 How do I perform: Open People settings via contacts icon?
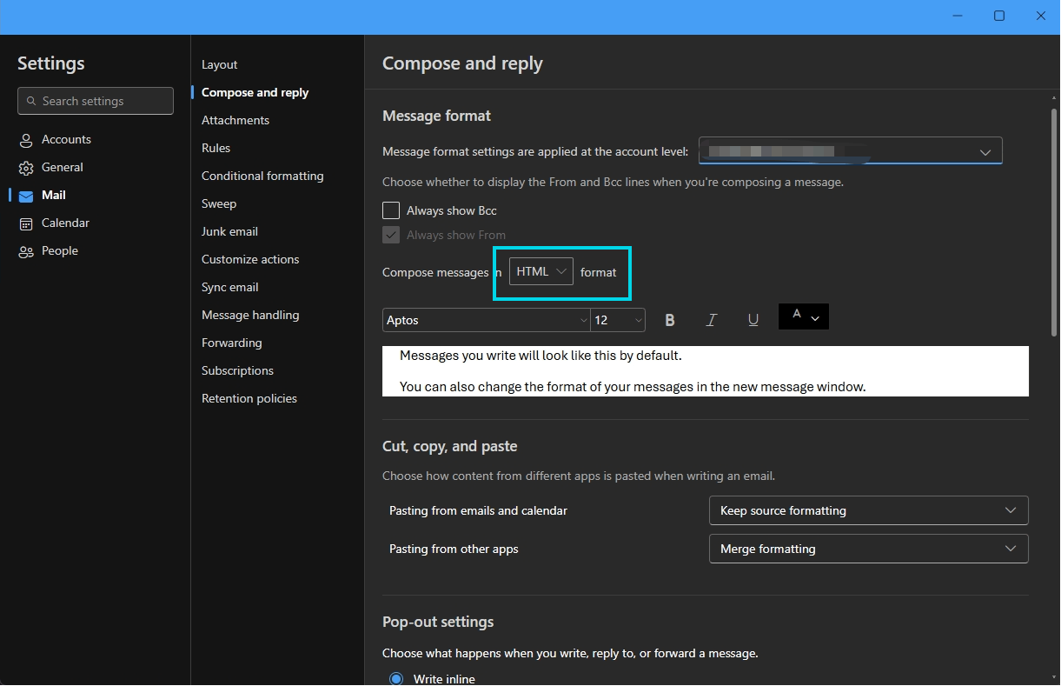(26, 251)
